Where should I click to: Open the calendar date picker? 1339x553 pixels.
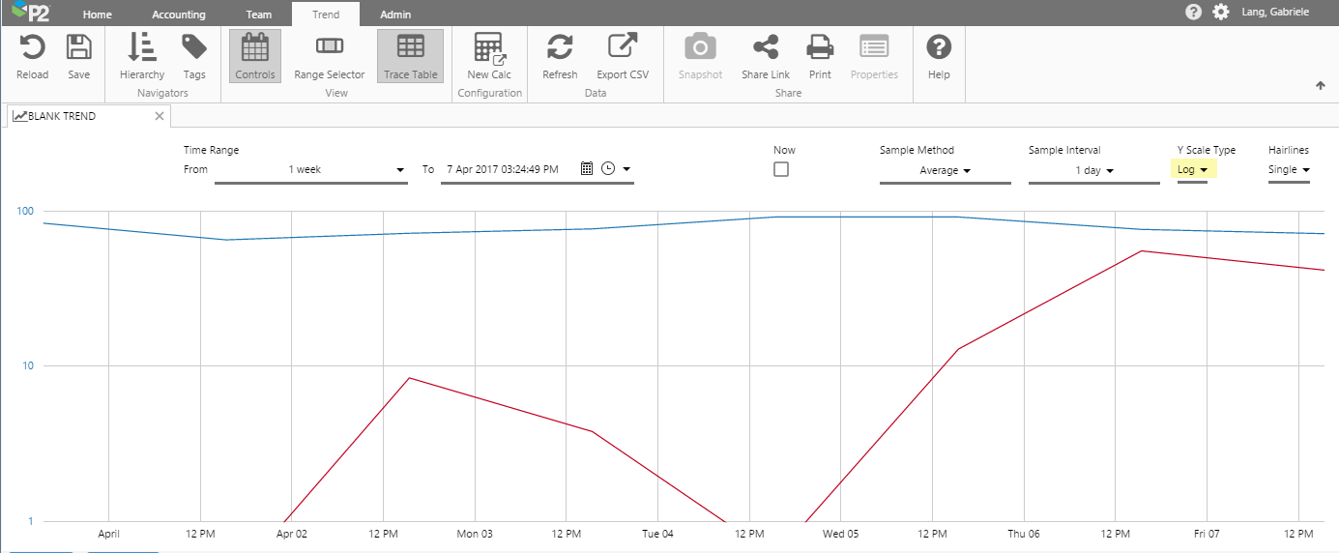pyautogui.click(x=586, y=169)
